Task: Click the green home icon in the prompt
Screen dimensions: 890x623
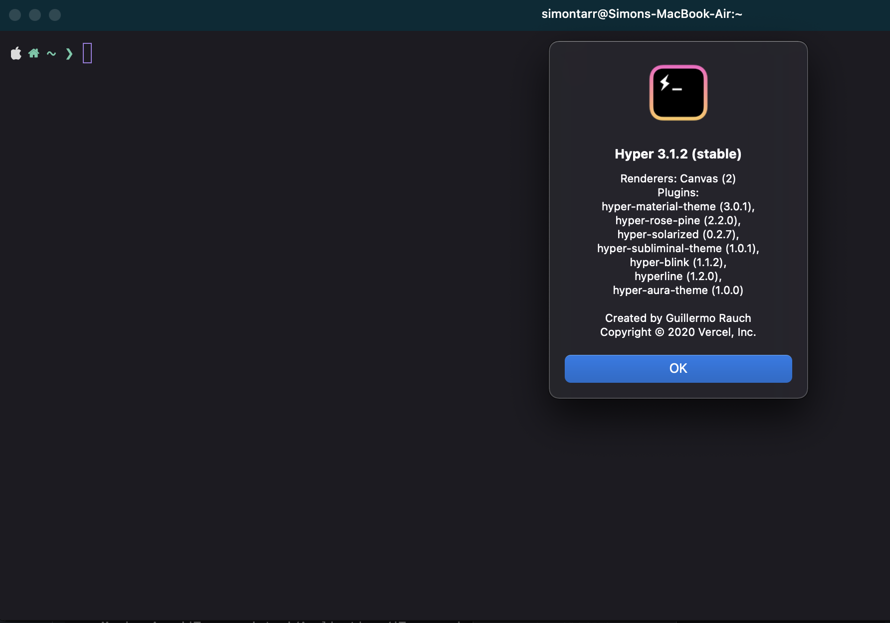Action: pos(34,53)
